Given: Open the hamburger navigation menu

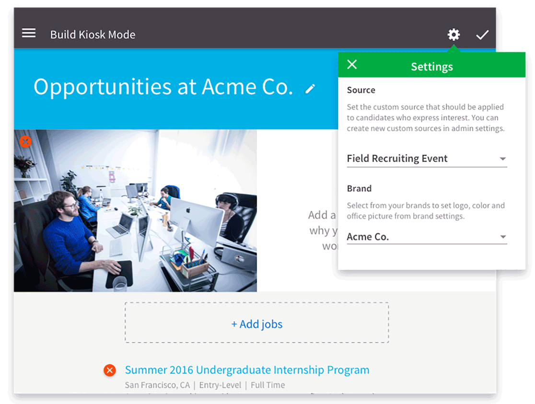Looking at the screenshot, I should 29,33.
